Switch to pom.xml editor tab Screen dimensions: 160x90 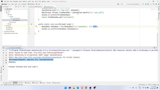click(35, 7)
